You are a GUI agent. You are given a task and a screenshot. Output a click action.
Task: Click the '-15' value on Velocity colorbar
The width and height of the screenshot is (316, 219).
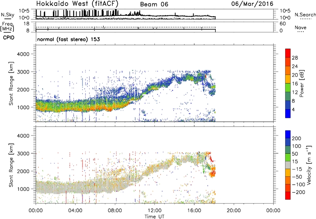pyautogui.click(x=297, y=169)
